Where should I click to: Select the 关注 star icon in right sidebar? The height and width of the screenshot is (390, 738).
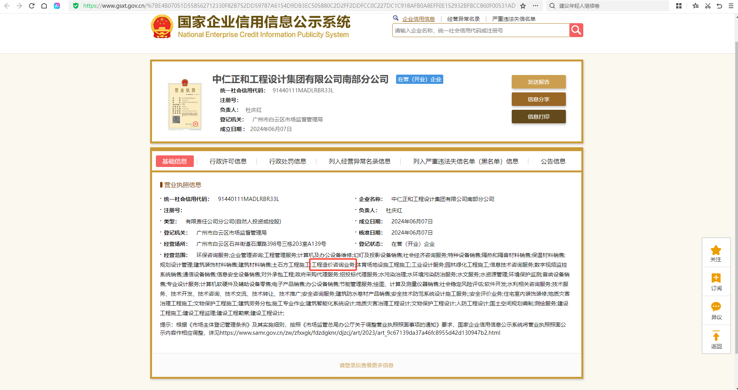[x=716, y=252]
